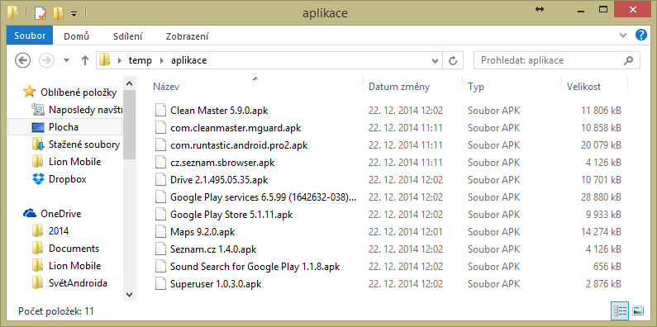Screen dimensions: 657x327
Task: Click the window system icon in title bar
Action: pyautogui.click(x=13, y=13)
